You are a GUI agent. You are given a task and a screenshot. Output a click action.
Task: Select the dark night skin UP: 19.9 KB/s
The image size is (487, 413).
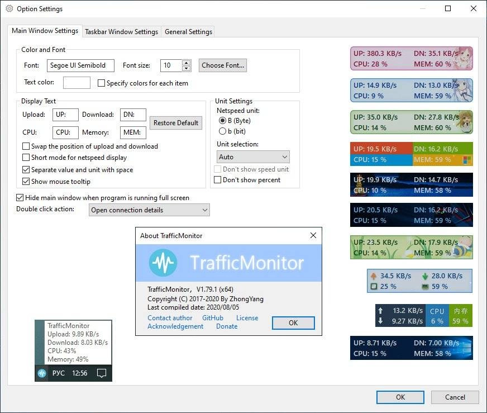point(411,185)
